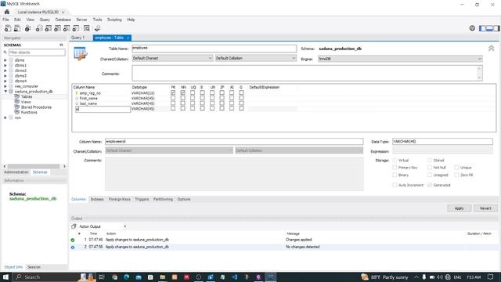Viewport: 501px width, 282px height.
Task: Click the create stored procedure toolbar icon
Action: pos(67,28)
